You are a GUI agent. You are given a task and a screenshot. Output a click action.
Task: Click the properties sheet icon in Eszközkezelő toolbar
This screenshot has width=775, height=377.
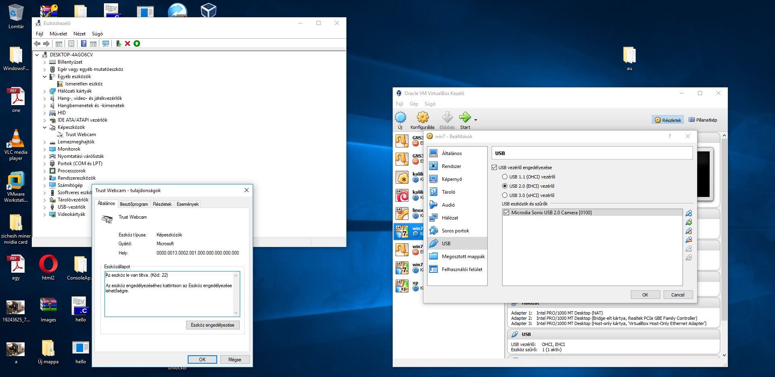pos(71,43)
